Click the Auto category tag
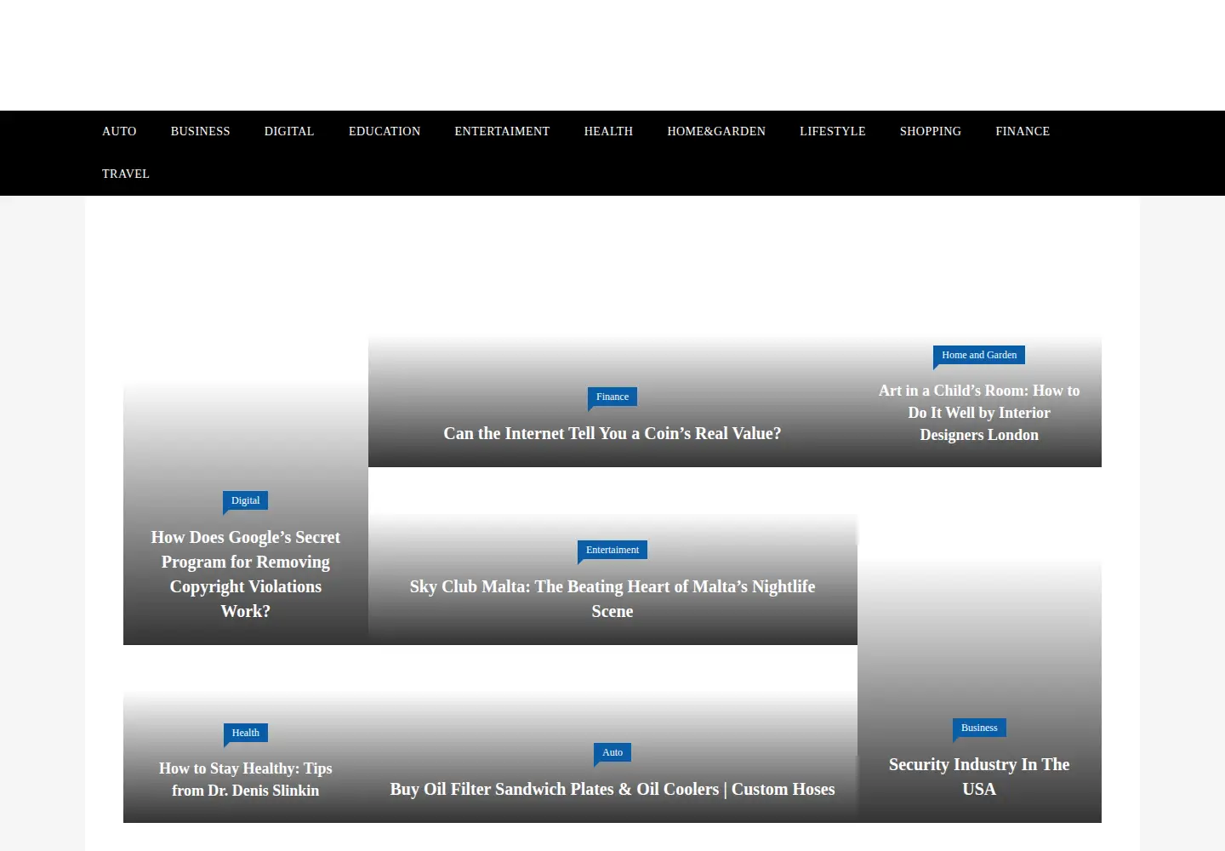The height and width of the screenshot is (851, 1225). click(612, 752)
